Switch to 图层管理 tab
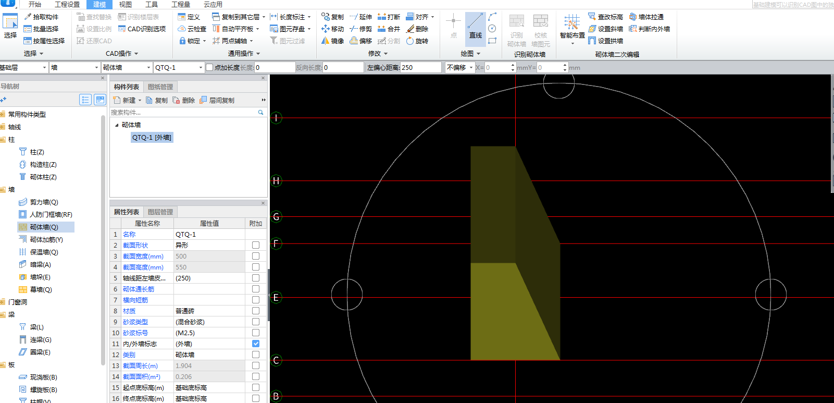This screenshot has height=403, width=834. pyautogui.click(x=160, y=212)
